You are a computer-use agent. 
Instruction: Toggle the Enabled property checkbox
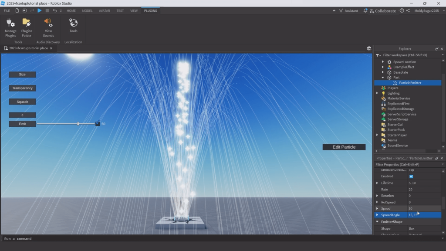tap(411, 176)
